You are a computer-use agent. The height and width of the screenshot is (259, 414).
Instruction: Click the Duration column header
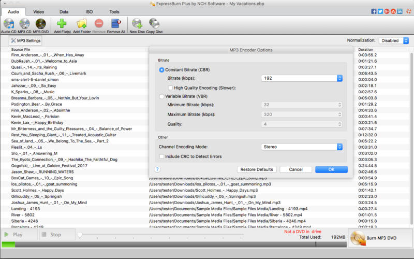tap(365, 49)
